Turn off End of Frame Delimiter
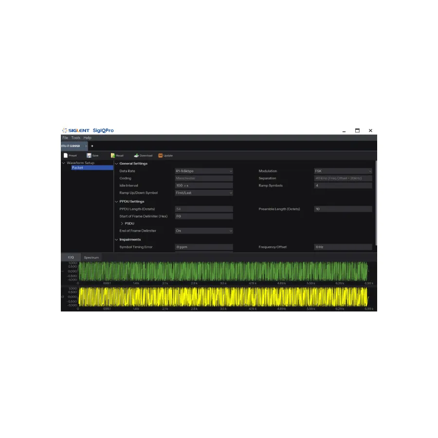The width and height of the screenshot is (438, 438). point(203,230)
